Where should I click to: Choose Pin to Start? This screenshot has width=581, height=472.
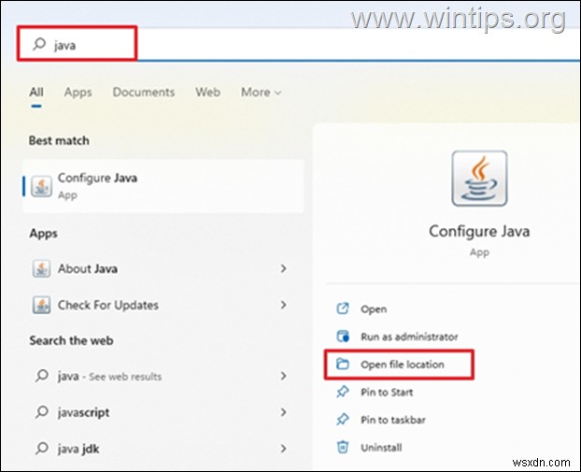[387, 392]
